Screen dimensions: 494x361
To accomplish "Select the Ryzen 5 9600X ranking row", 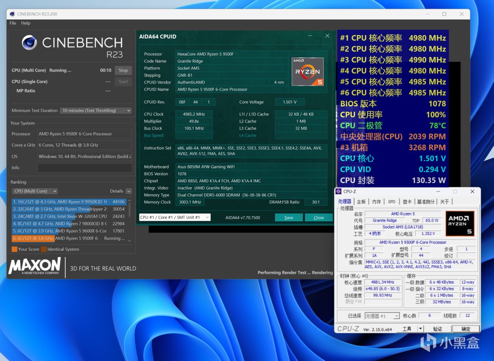I will coord(69,231).
